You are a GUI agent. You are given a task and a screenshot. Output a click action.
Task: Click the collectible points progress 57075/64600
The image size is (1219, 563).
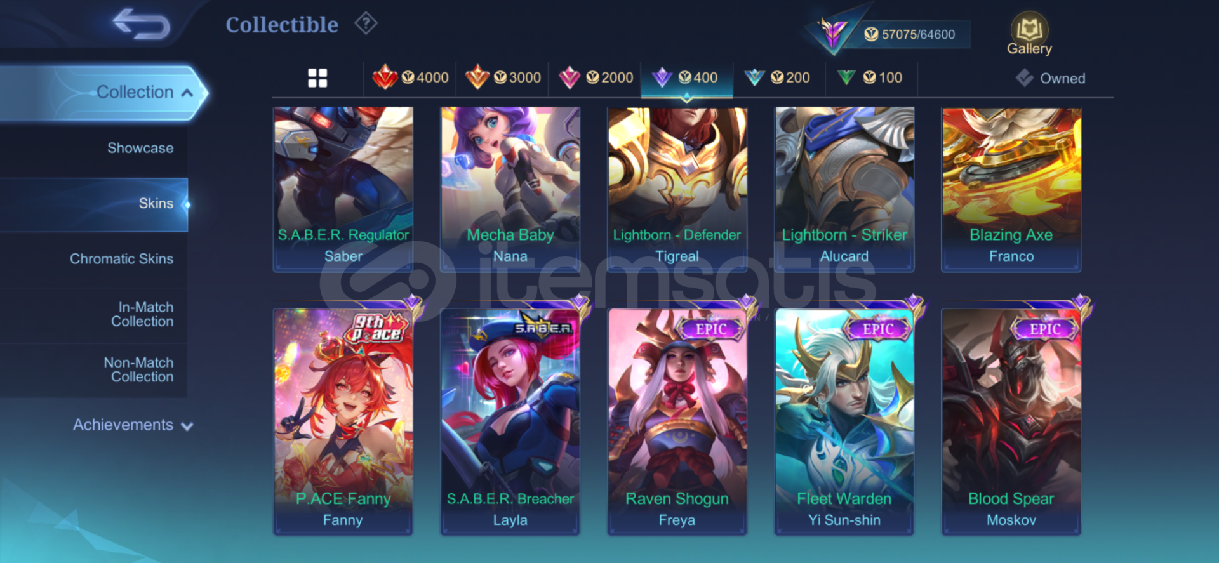[917, 34]
